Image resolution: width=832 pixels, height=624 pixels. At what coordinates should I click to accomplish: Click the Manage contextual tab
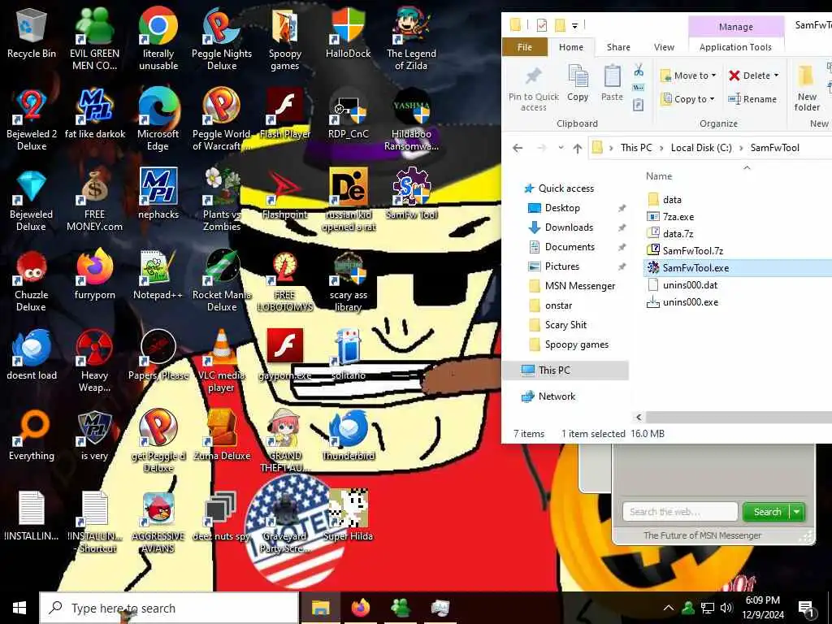tap(735, 27)
